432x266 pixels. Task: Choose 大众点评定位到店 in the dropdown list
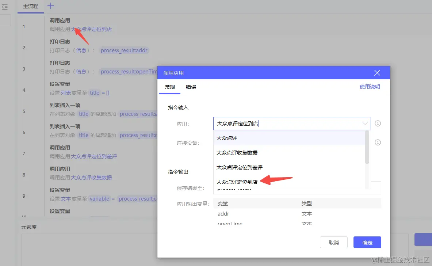click(x=289, y=182)
